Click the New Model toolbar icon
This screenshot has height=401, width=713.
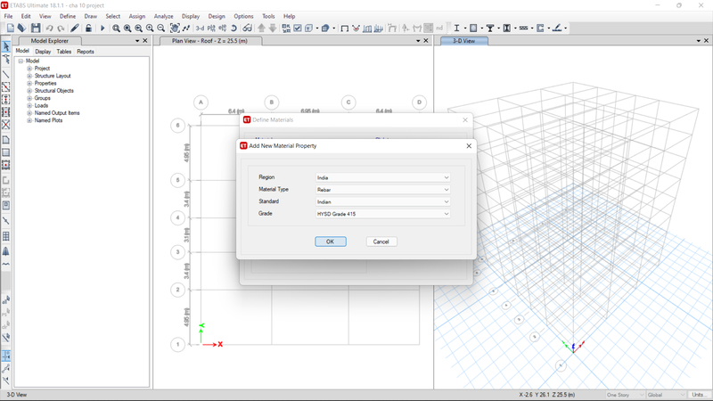pos(11,29)
